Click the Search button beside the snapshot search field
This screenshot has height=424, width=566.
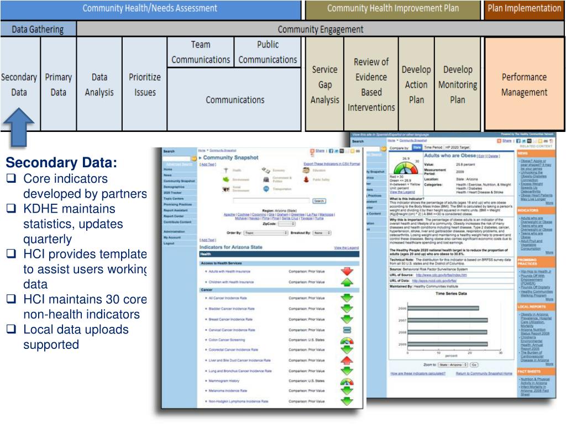(319, 201)
